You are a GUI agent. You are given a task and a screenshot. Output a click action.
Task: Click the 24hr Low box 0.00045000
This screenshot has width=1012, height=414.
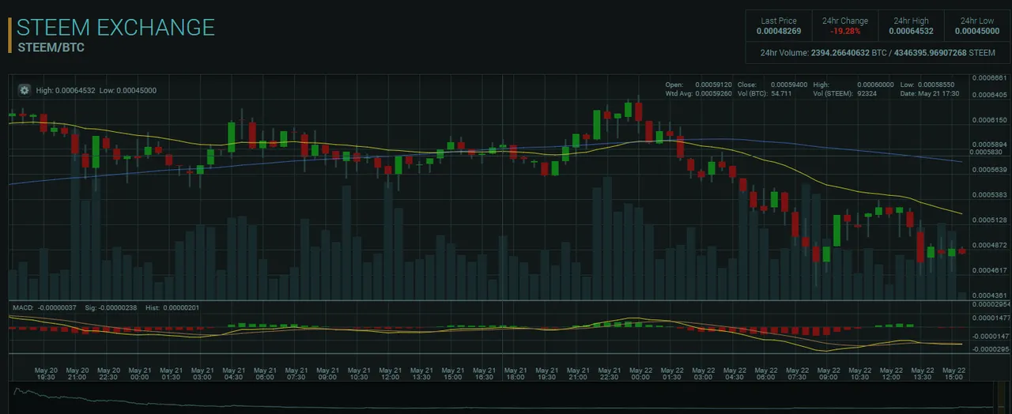[976, 26]
